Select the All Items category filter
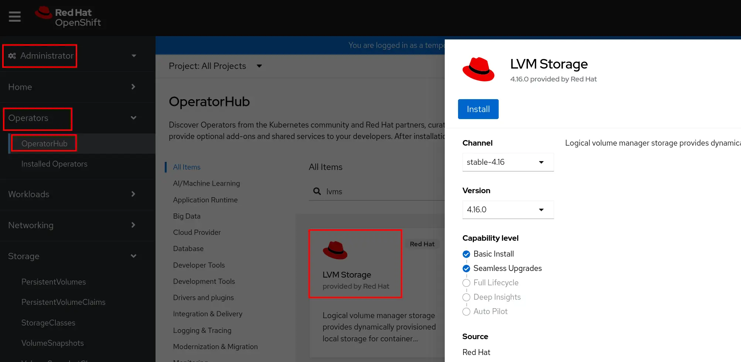Screen dimensions: 741x362 (187, 167)
